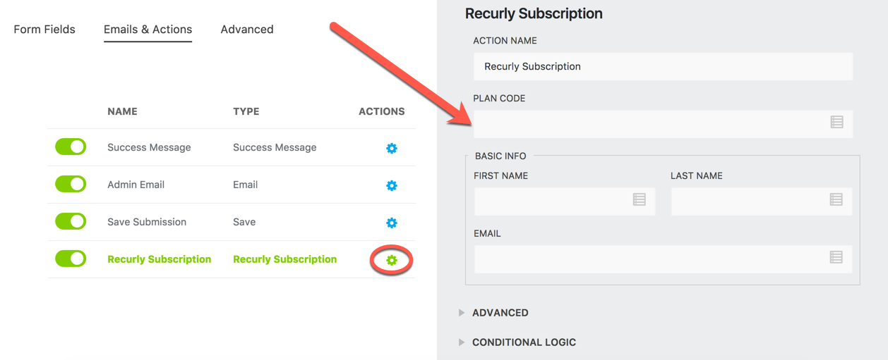Open Save Submission settings gear icon
The height and width of the screenshot is (360, 888).
click(x=392, y=223)
